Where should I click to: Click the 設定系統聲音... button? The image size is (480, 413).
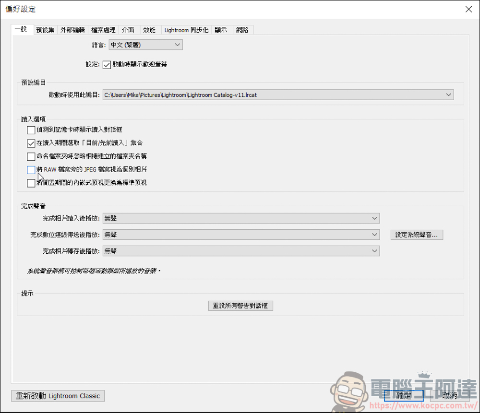coord(417,235)
